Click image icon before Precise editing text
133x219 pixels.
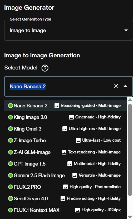(x=63, y=198)
